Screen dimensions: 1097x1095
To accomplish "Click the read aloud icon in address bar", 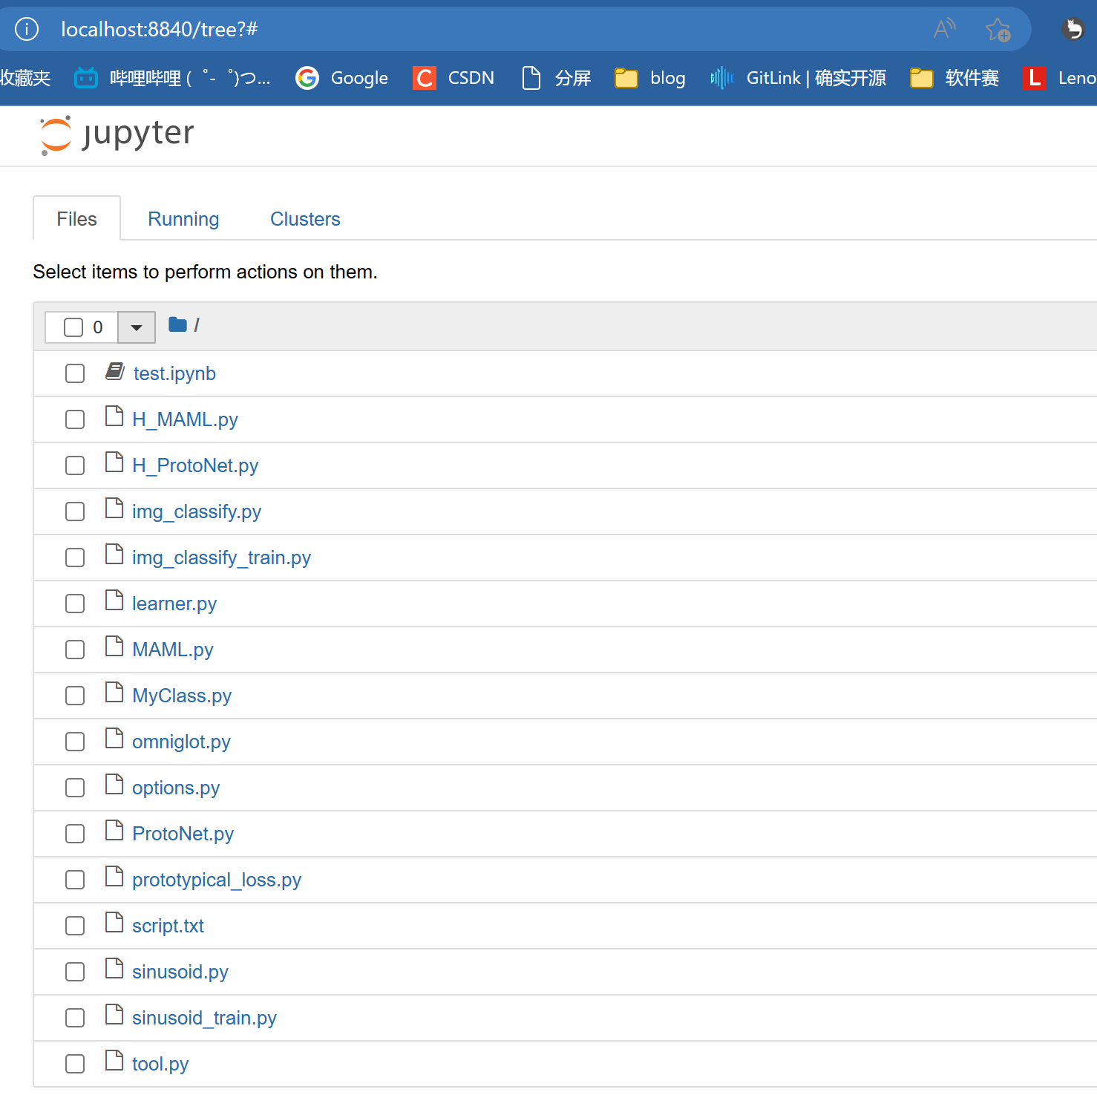I will [x=944, y=29].
